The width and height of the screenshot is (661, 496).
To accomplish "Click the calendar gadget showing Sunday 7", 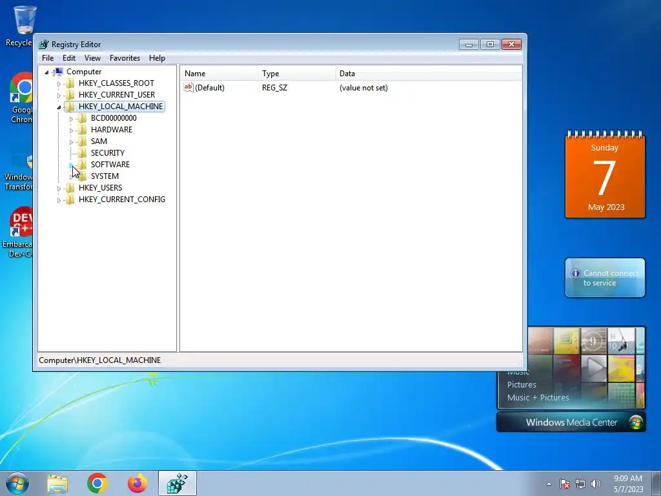I will (x=605, y=175).
